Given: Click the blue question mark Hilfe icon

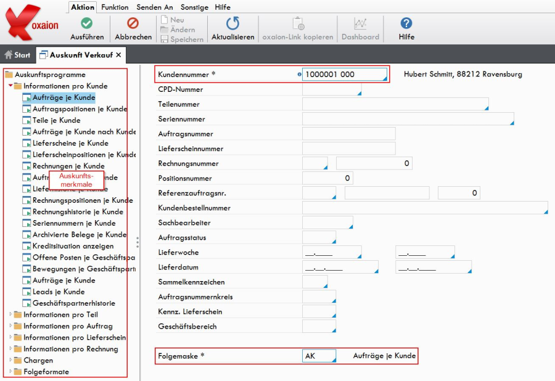Looking at the screenshot, I should 406,23.
